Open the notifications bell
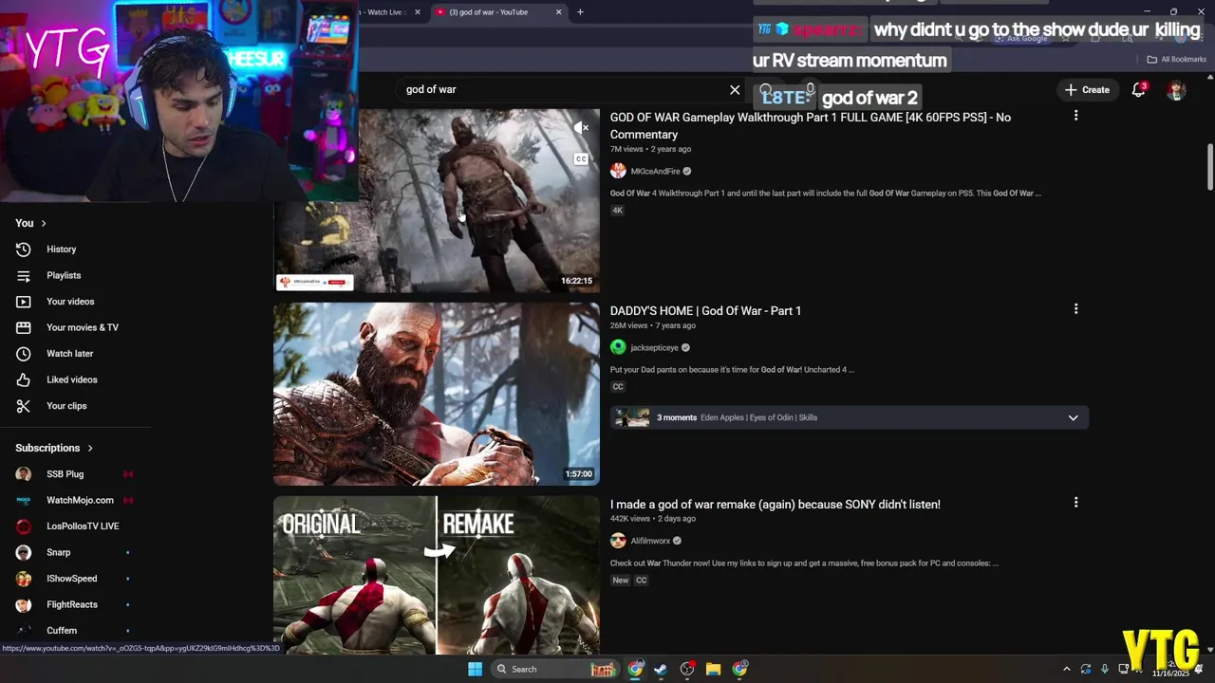Image resolution: width=1215 pixels, height=683 pixels. 1138,90
